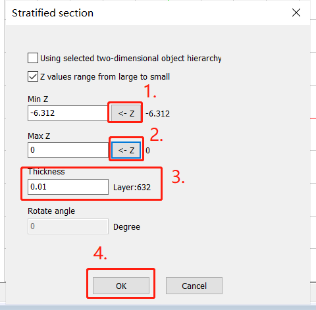The width and height of the screenshot is (316, 310).
Task: Click the <- Z button for Max Z
Action: 126,150
